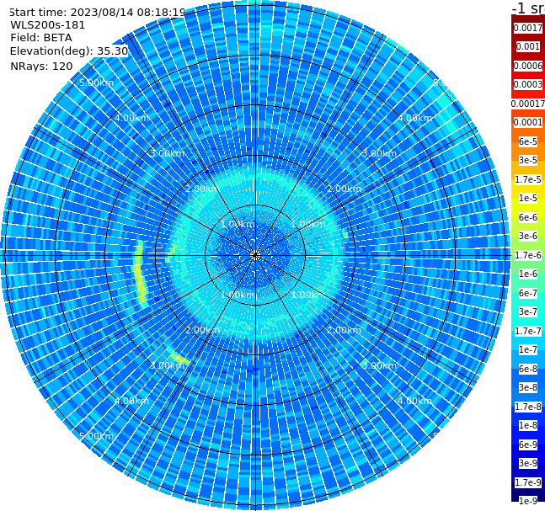Select the WLS200s-181 instrument label
545x511 pixels.
tap(48, 25)
